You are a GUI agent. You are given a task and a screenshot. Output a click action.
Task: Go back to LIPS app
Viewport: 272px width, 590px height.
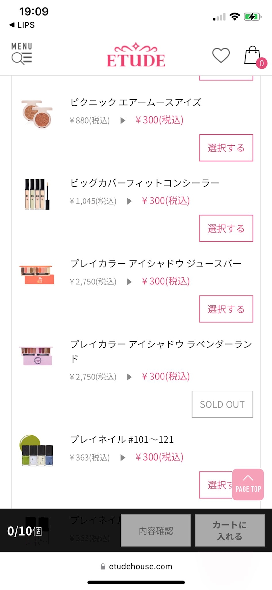tap(22, 25)
